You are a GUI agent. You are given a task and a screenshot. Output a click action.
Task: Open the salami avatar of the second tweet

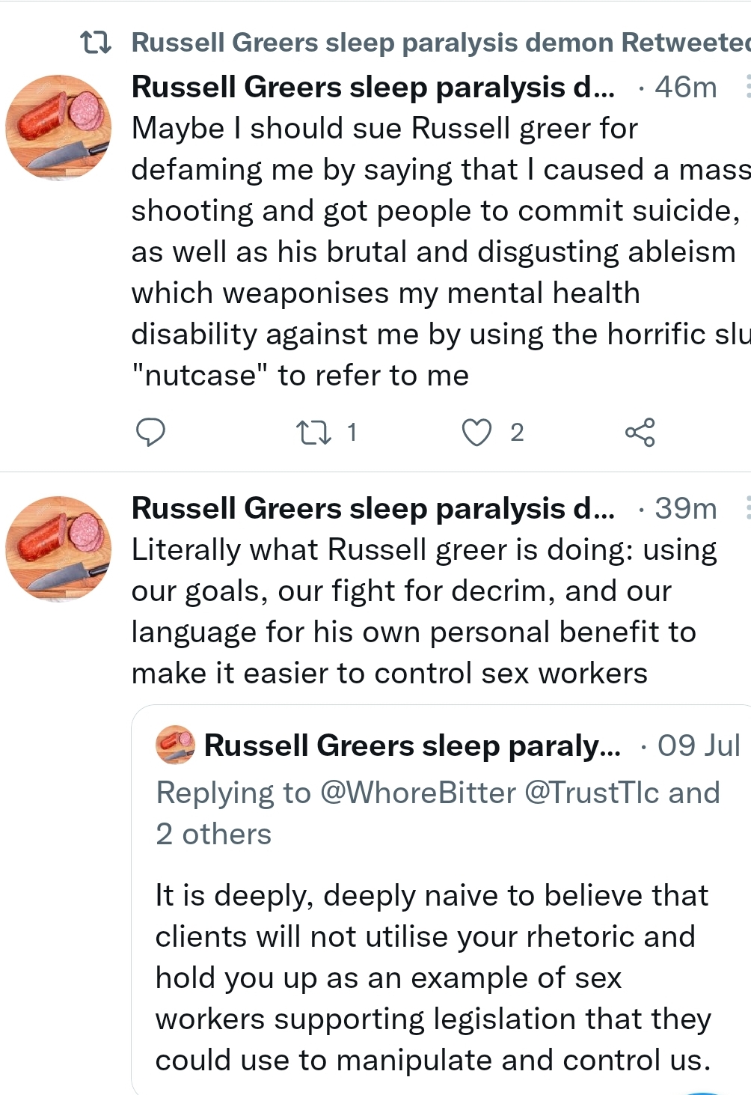pyautogui.click(x=58, y=549)
